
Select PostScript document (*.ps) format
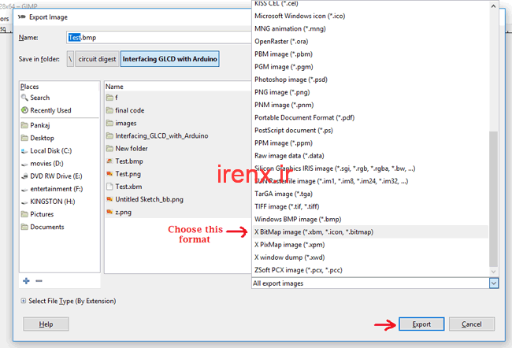371,130
